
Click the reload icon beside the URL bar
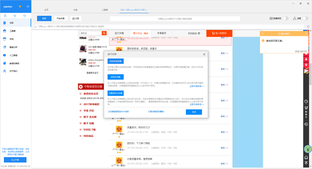(x=308, y=27)
